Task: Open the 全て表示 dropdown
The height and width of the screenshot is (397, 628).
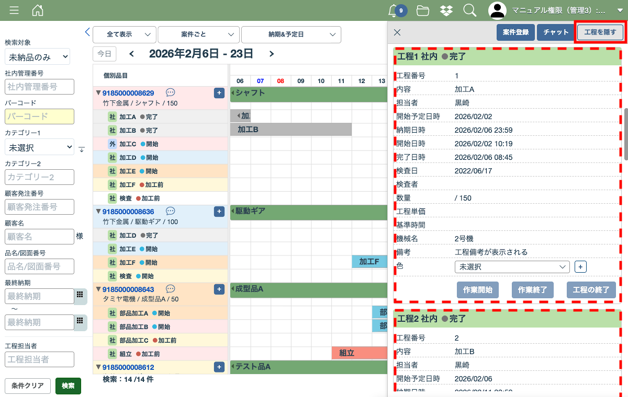Action: click(124, 34)
